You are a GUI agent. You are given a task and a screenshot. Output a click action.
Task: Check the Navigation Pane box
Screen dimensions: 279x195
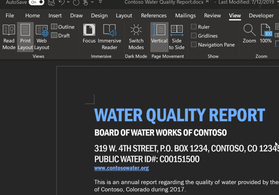(x=194, y=45)
